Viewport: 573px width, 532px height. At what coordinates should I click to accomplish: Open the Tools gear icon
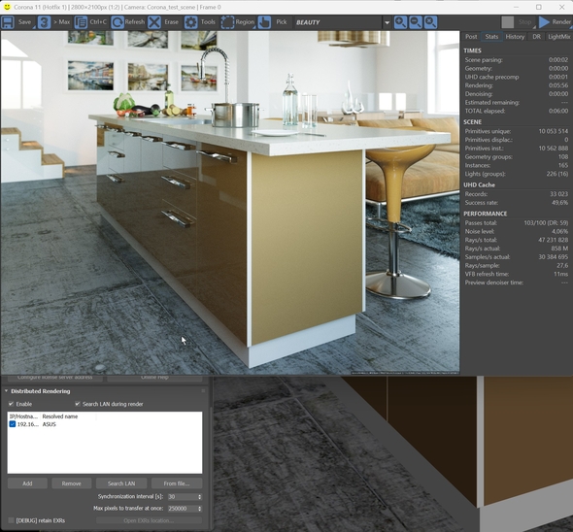point(190,22)
